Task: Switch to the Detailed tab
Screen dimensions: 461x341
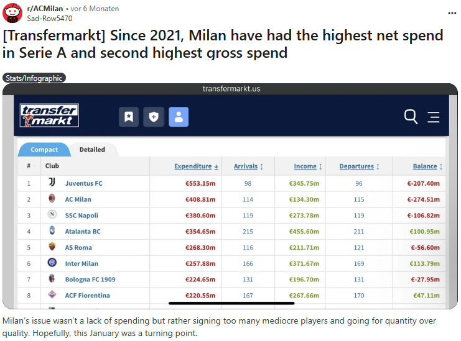Action: coord(92,150)
